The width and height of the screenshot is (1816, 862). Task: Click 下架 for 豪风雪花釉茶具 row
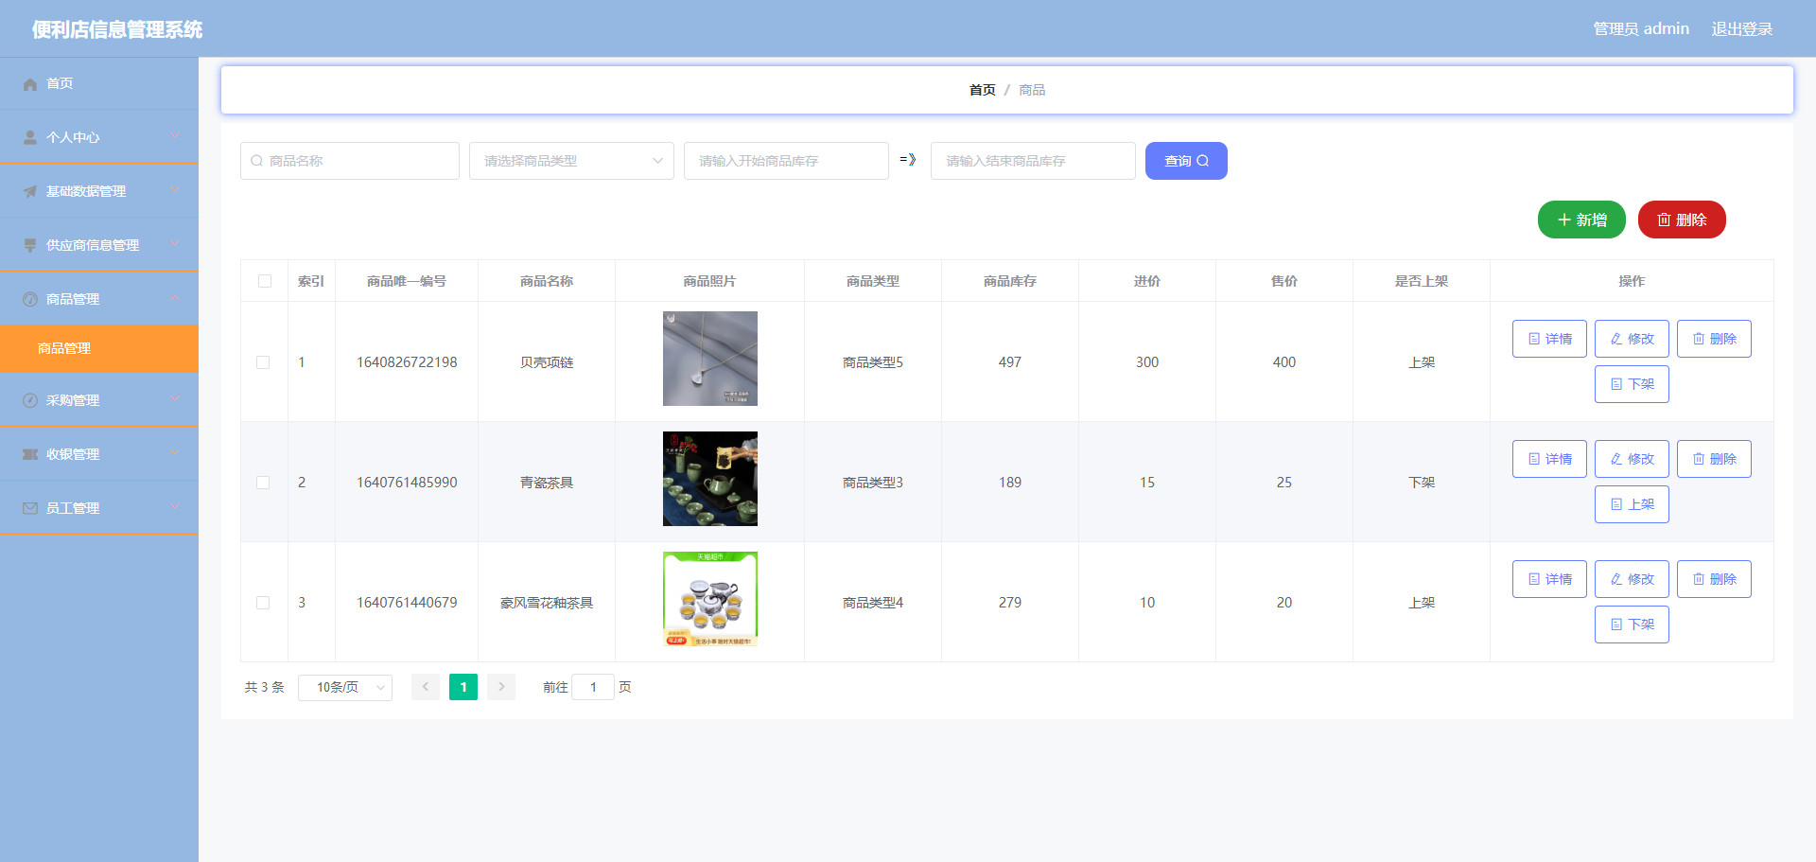tap(1632, 625)
